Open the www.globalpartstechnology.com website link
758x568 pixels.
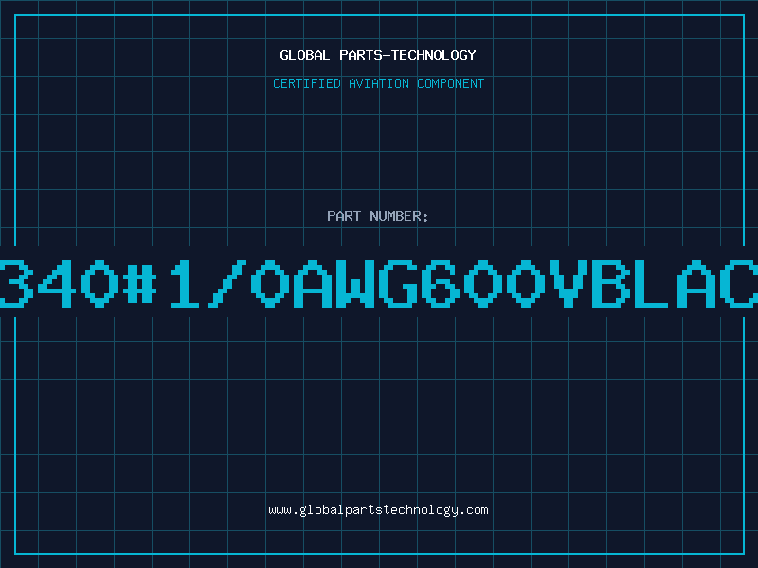click(x=378, y=510)
